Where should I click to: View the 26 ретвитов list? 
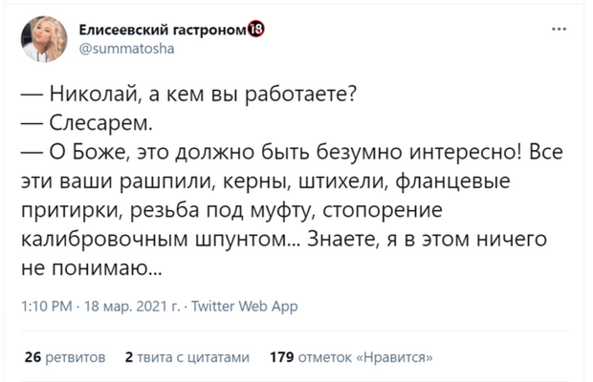point(65,357)
